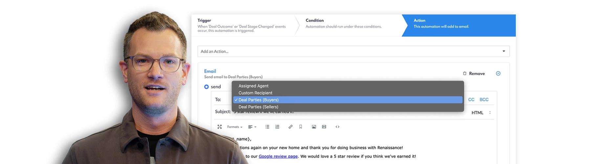Insert media with video icon
The image size is (591, 164).
click(x=324, y=127)
